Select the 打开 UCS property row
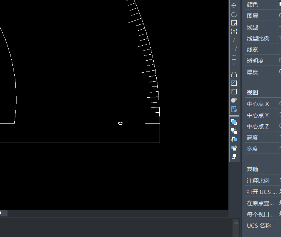 (263, 192)
